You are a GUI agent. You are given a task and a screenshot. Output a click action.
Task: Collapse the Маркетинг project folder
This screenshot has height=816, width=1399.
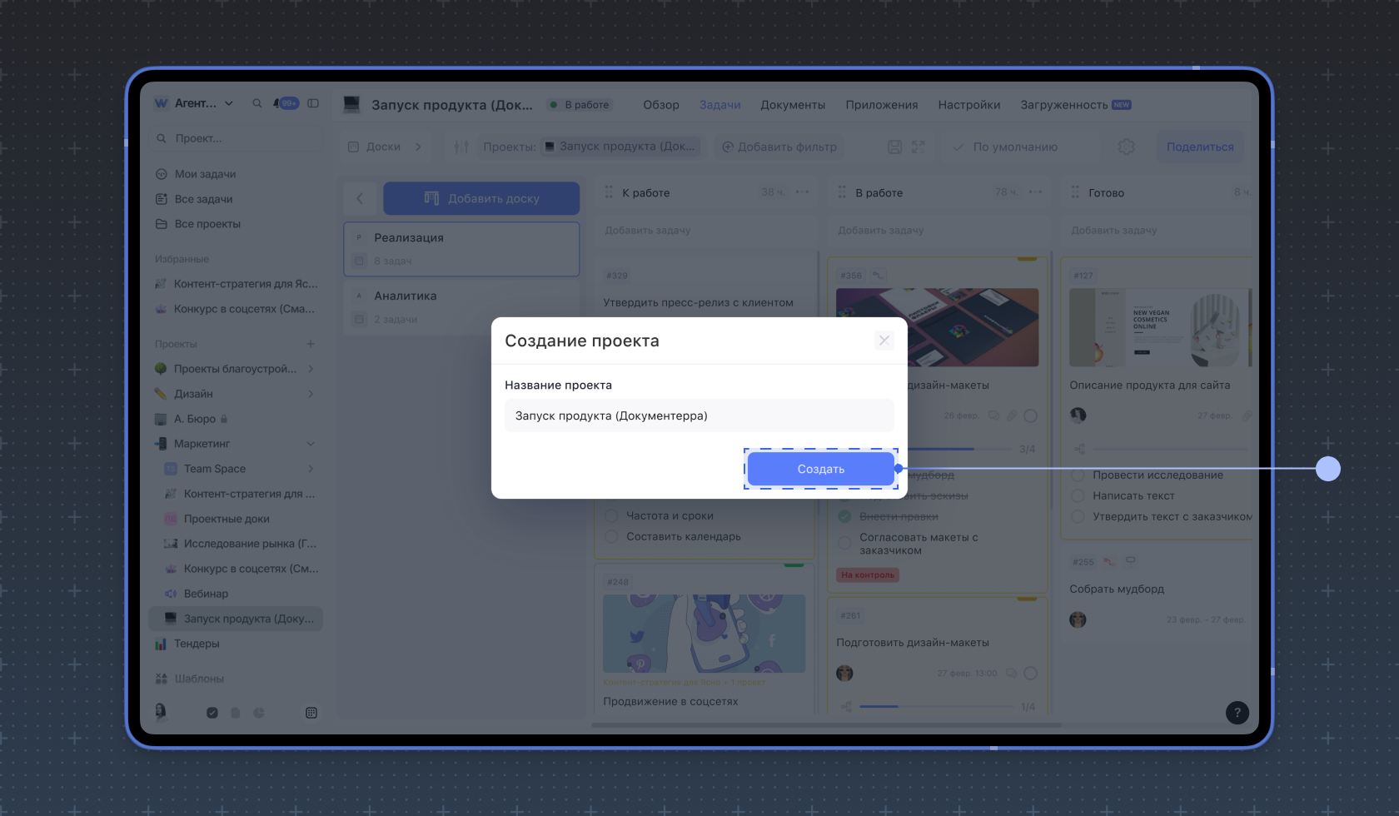[x=311, y=444]
